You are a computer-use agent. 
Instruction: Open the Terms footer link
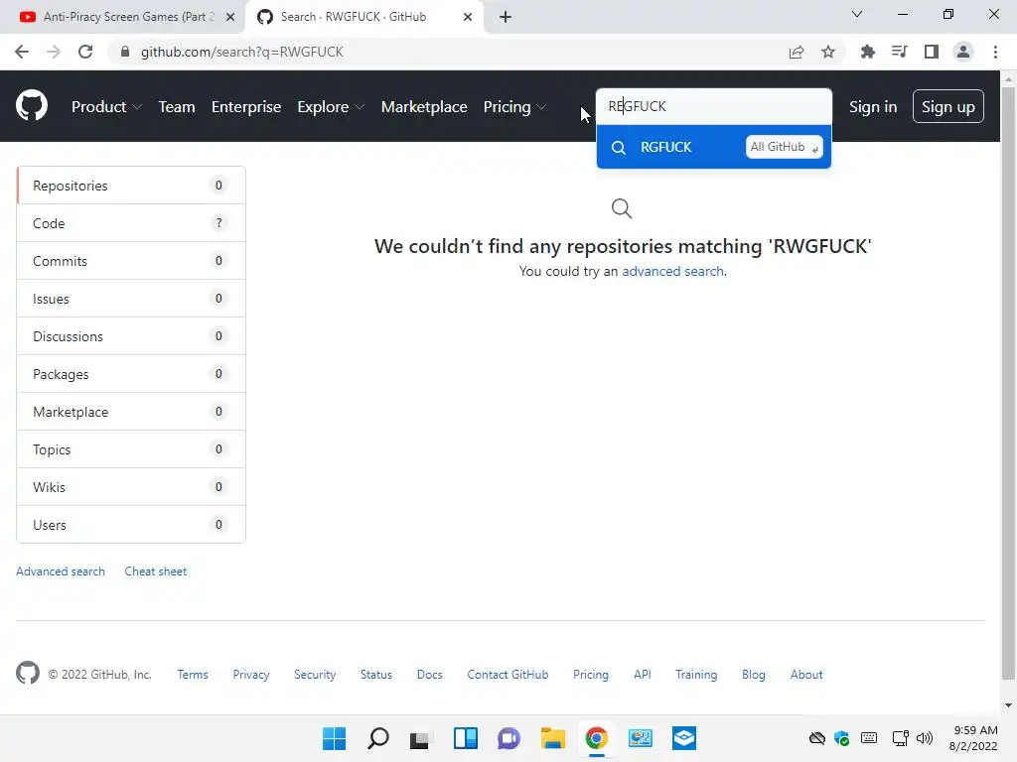[x=193, y=674]
